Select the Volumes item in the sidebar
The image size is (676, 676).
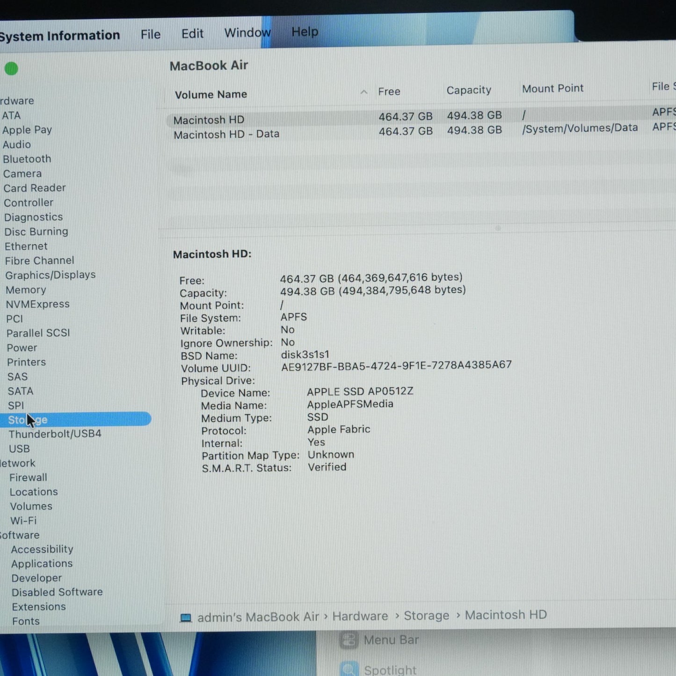(31, 506)
